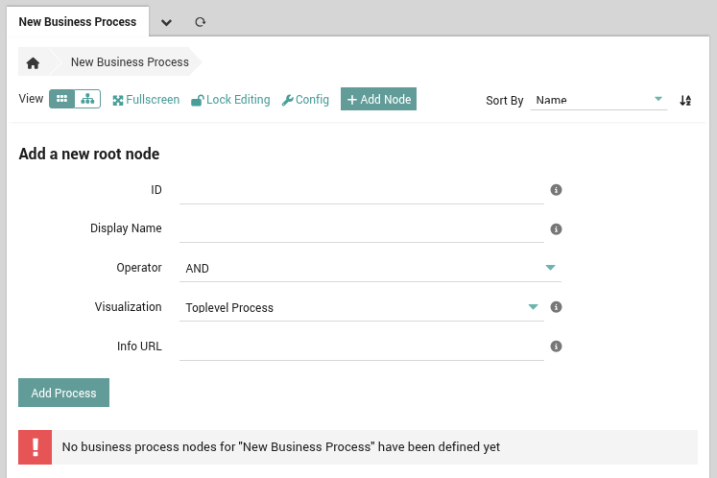717x478 pixels.
Task: Switch to tile grid view
Action: tap(62, 99)
